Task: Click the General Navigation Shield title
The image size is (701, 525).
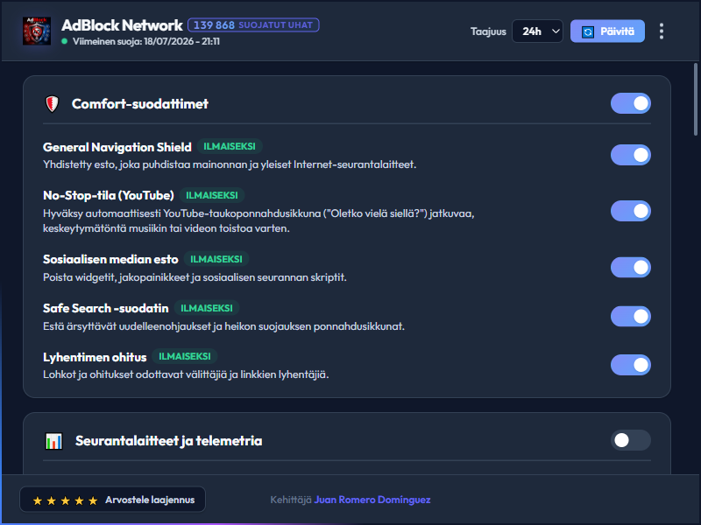Action: (117, 147)
